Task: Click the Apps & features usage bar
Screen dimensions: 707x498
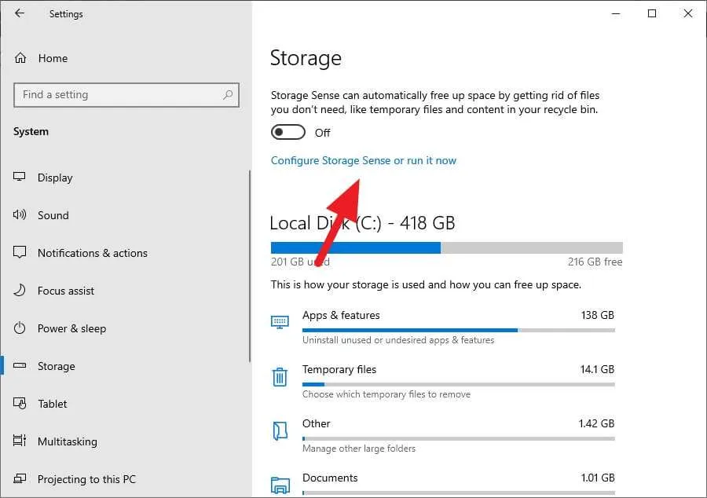Action: click(459, 330)
